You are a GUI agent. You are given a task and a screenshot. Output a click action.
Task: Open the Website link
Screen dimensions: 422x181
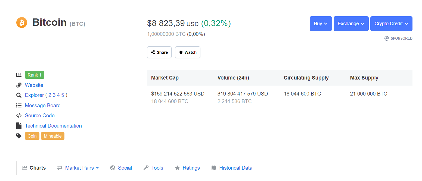[34, 85]
